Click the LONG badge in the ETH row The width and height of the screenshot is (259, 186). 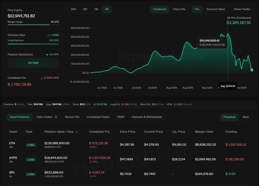coord(31,145)
